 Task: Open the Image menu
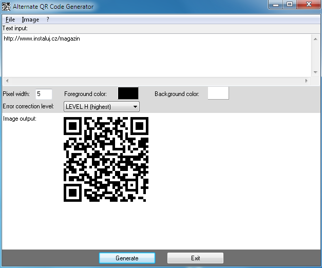click(30, 20)
